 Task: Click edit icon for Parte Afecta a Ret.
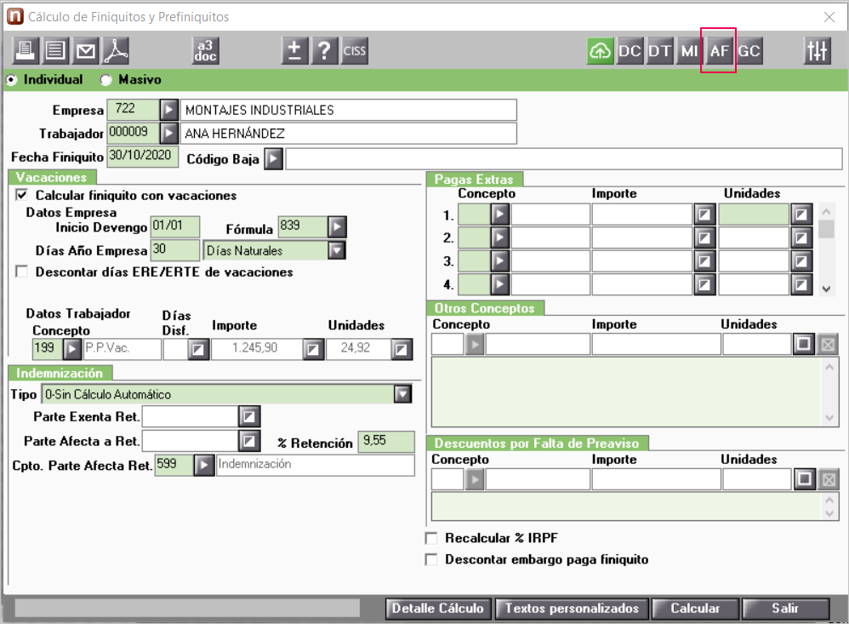(x=249, y=441)
